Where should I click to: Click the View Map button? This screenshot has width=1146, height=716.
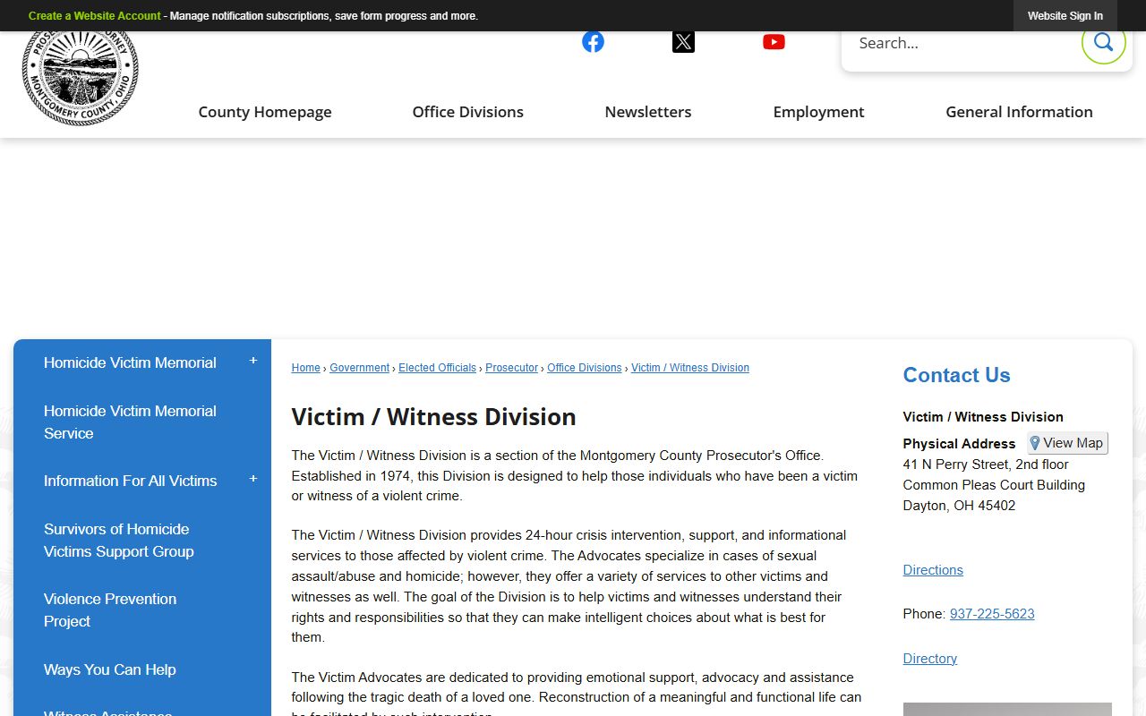[1067, 443]
